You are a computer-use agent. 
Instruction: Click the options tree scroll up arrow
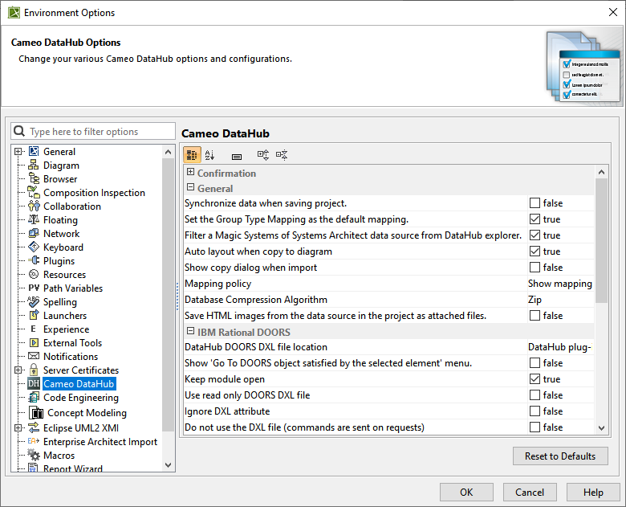click(168, 152)
